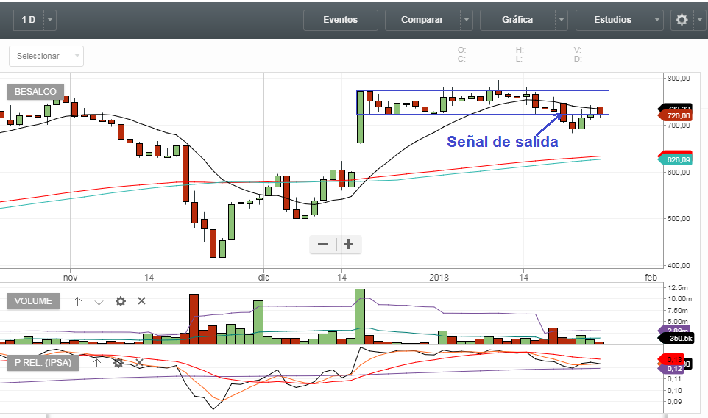Click the 0,12 purple value tag

(673, 369)
